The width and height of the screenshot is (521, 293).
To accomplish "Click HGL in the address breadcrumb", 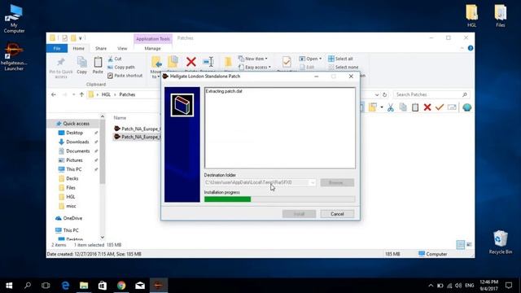I will (x=106, y=94).
